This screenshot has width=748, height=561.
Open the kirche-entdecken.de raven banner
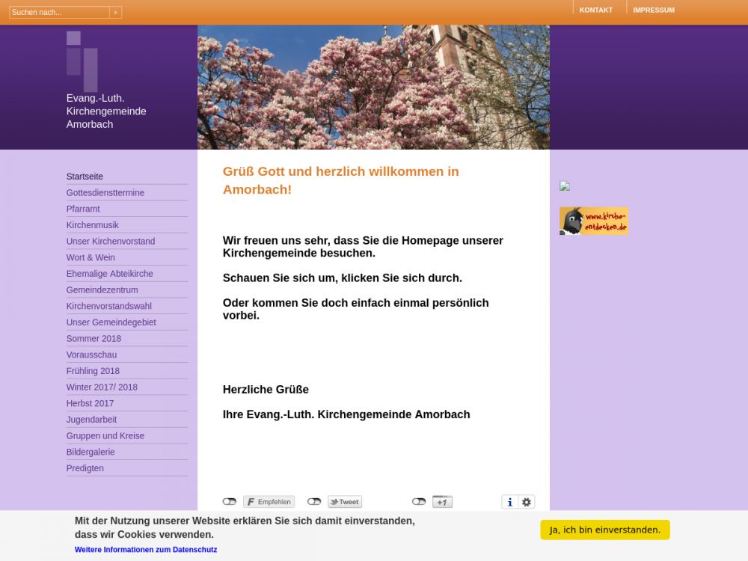(x=593, y=221)
